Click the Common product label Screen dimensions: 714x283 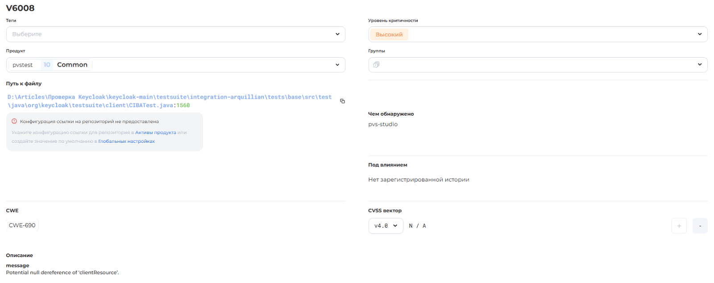pyautogui.click(x=72, y=65)
